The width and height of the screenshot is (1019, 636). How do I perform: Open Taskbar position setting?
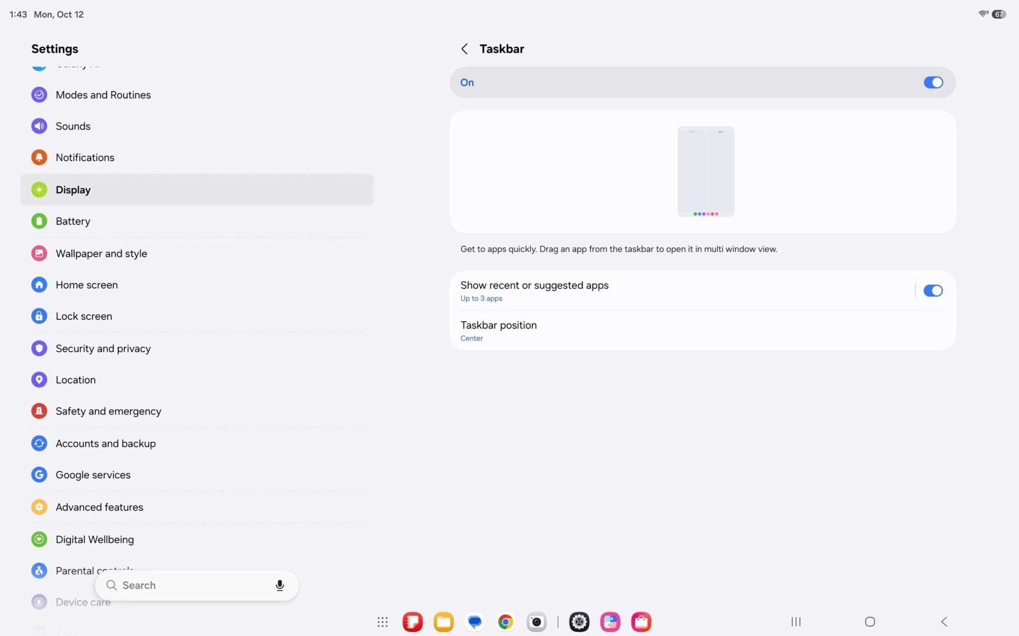(702, 330)
